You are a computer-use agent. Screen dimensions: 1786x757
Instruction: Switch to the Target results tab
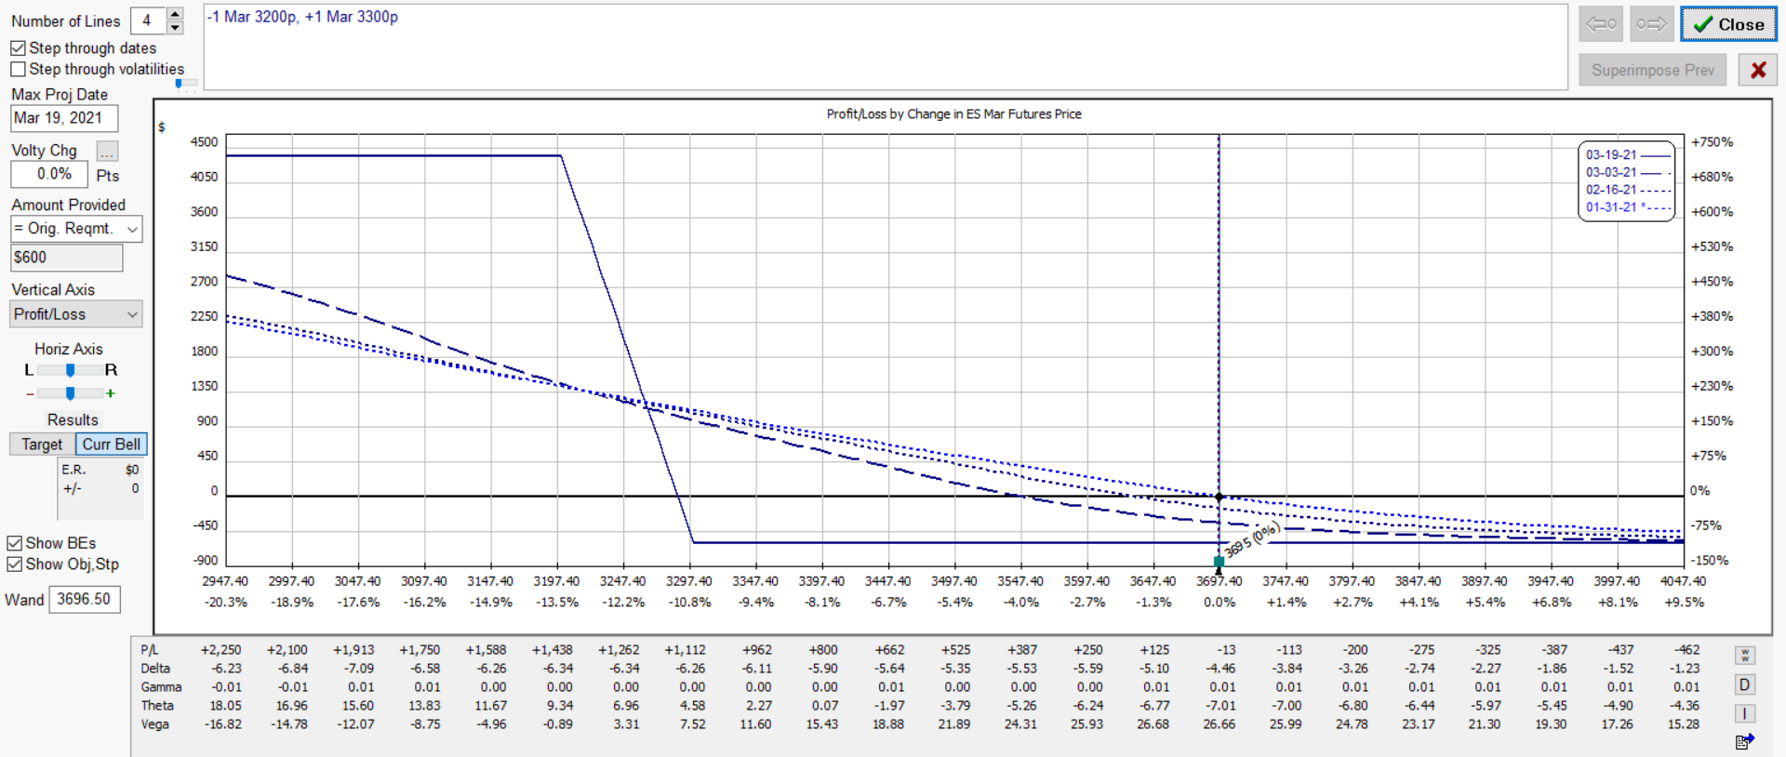tap(42, 445)
